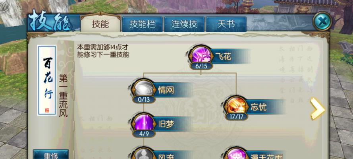Click the 忘忧 skill name label
This screenshot has width=353, height=159.
[x=258, y=107]
